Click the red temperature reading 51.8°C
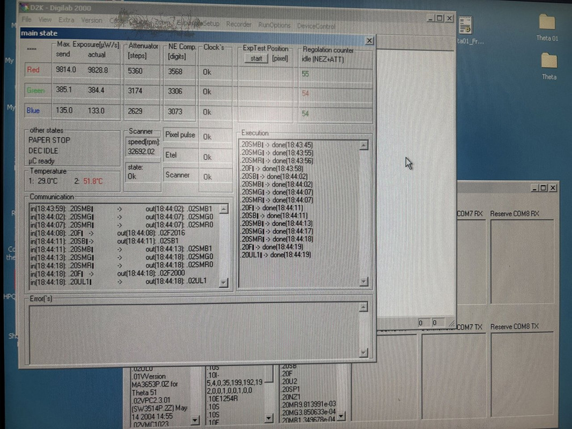 pos(93,181)
